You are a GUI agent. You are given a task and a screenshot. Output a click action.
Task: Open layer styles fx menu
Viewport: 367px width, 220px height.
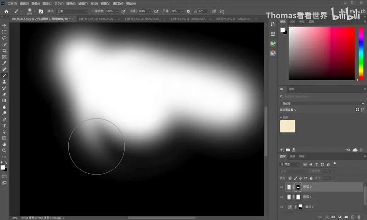[x=327, y=217]
